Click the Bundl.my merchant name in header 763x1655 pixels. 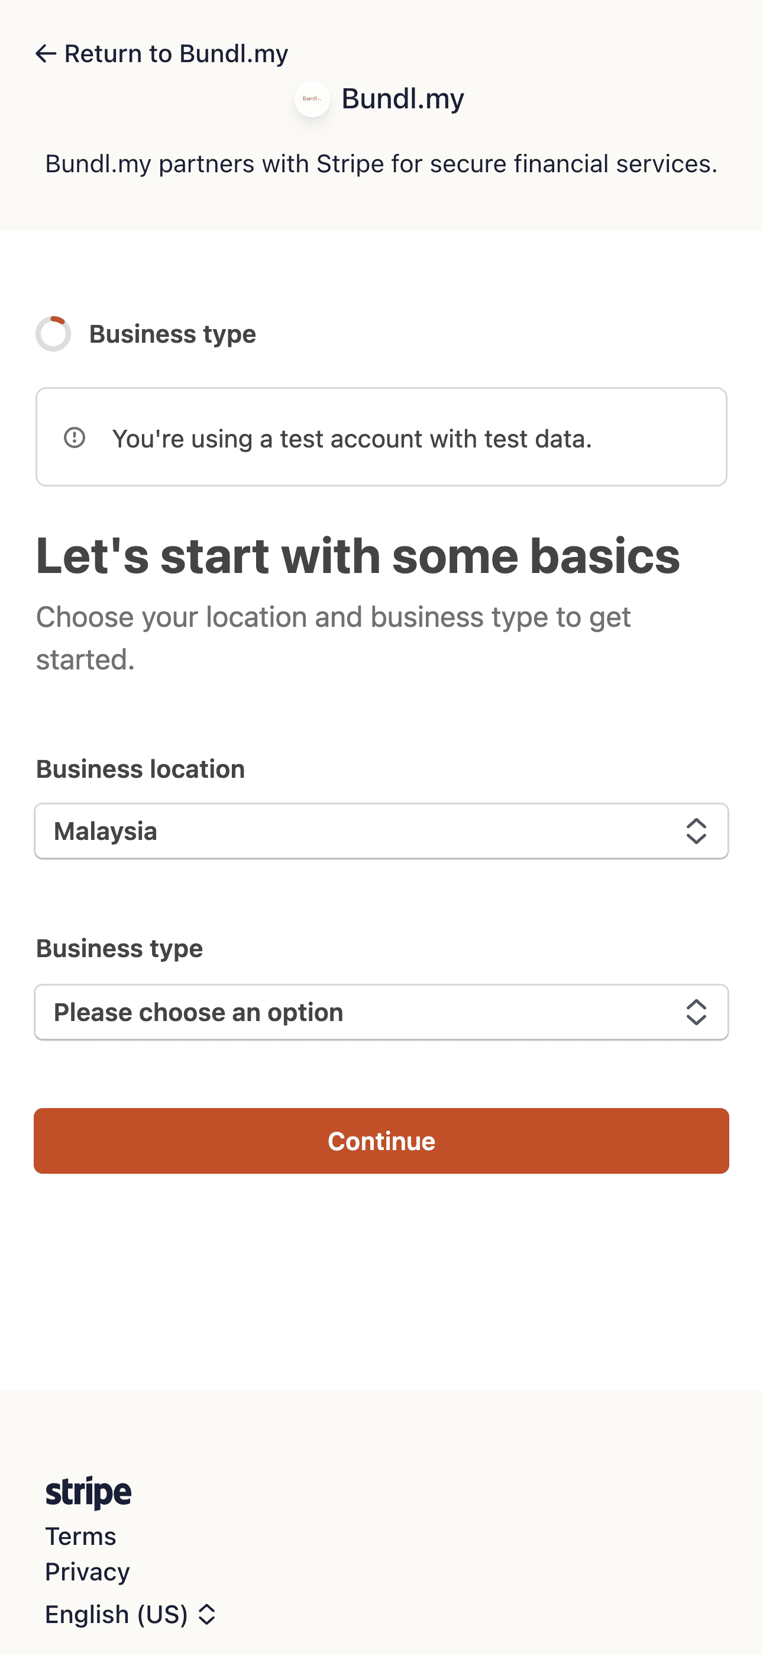403,99
